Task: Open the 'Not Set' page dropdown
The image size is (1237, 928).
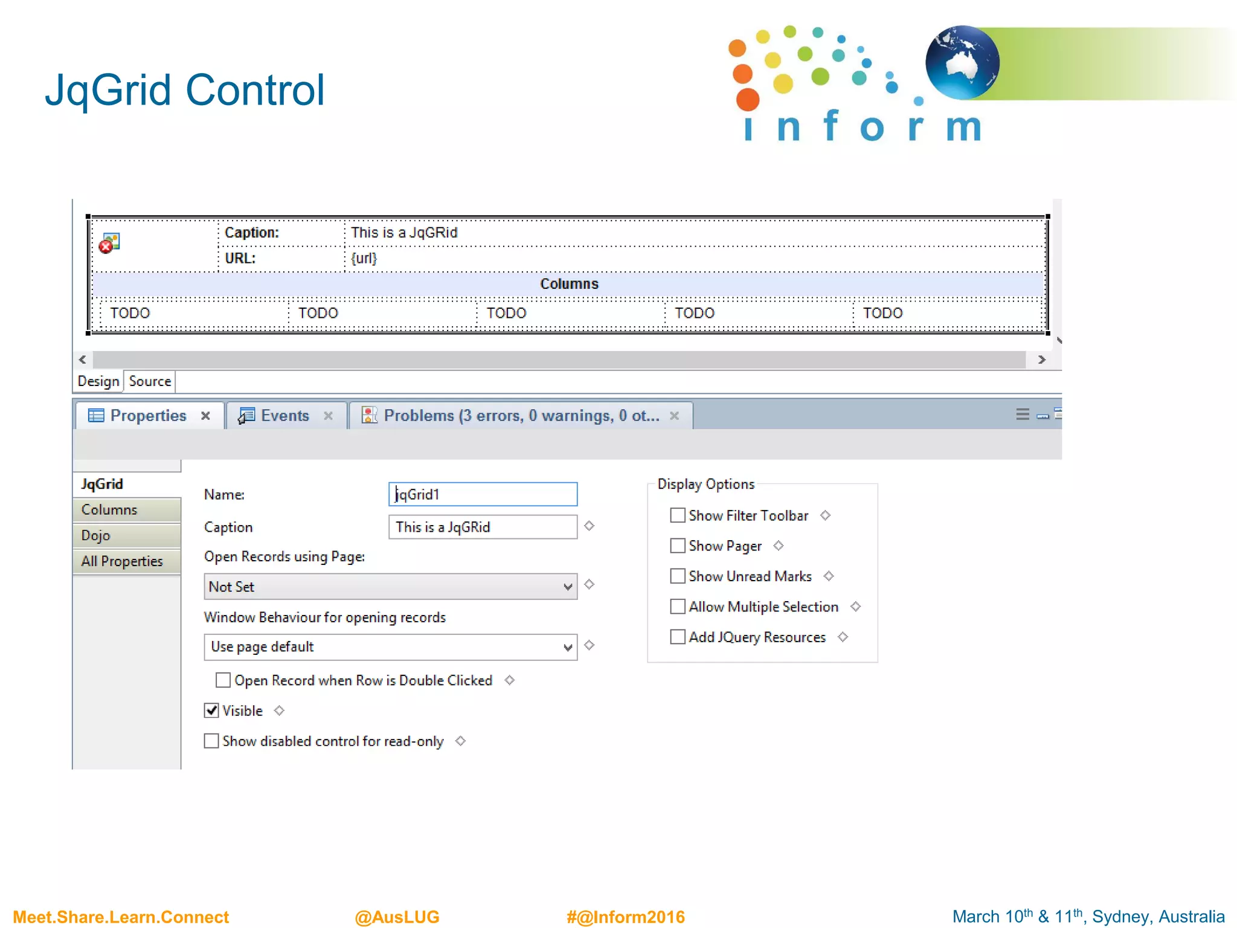Action: pos(390,587)
